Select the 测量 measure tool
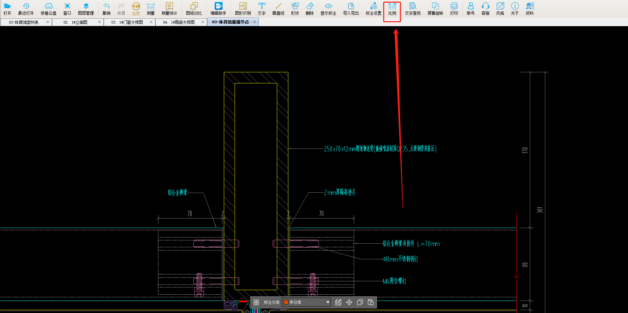The width and height of the screenshot is (628, 313). (x=151, y=9)
